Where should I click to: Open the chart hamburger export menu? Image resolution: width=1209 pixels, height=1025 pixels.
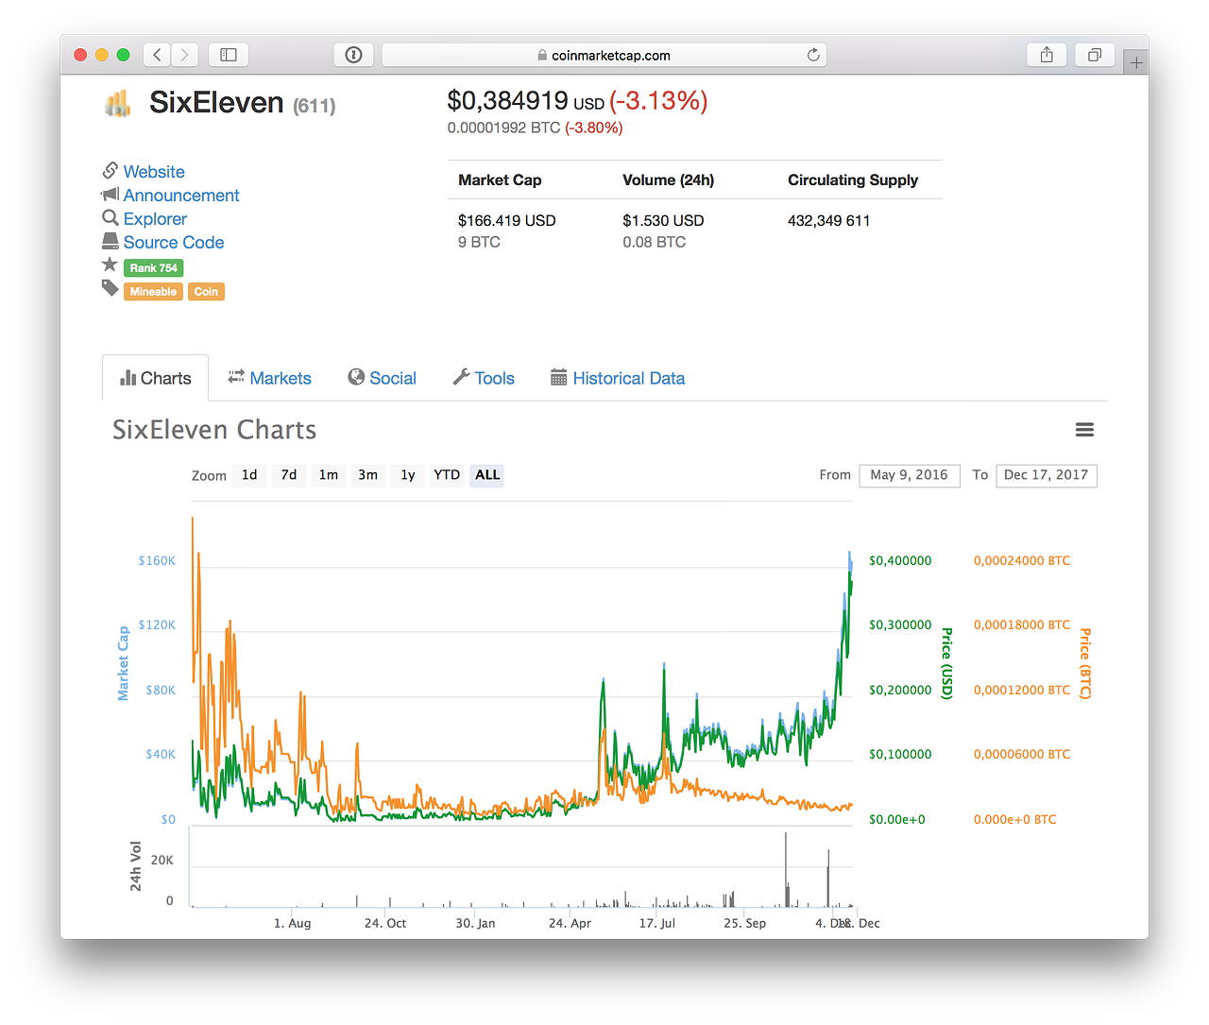click(1084, 430)
